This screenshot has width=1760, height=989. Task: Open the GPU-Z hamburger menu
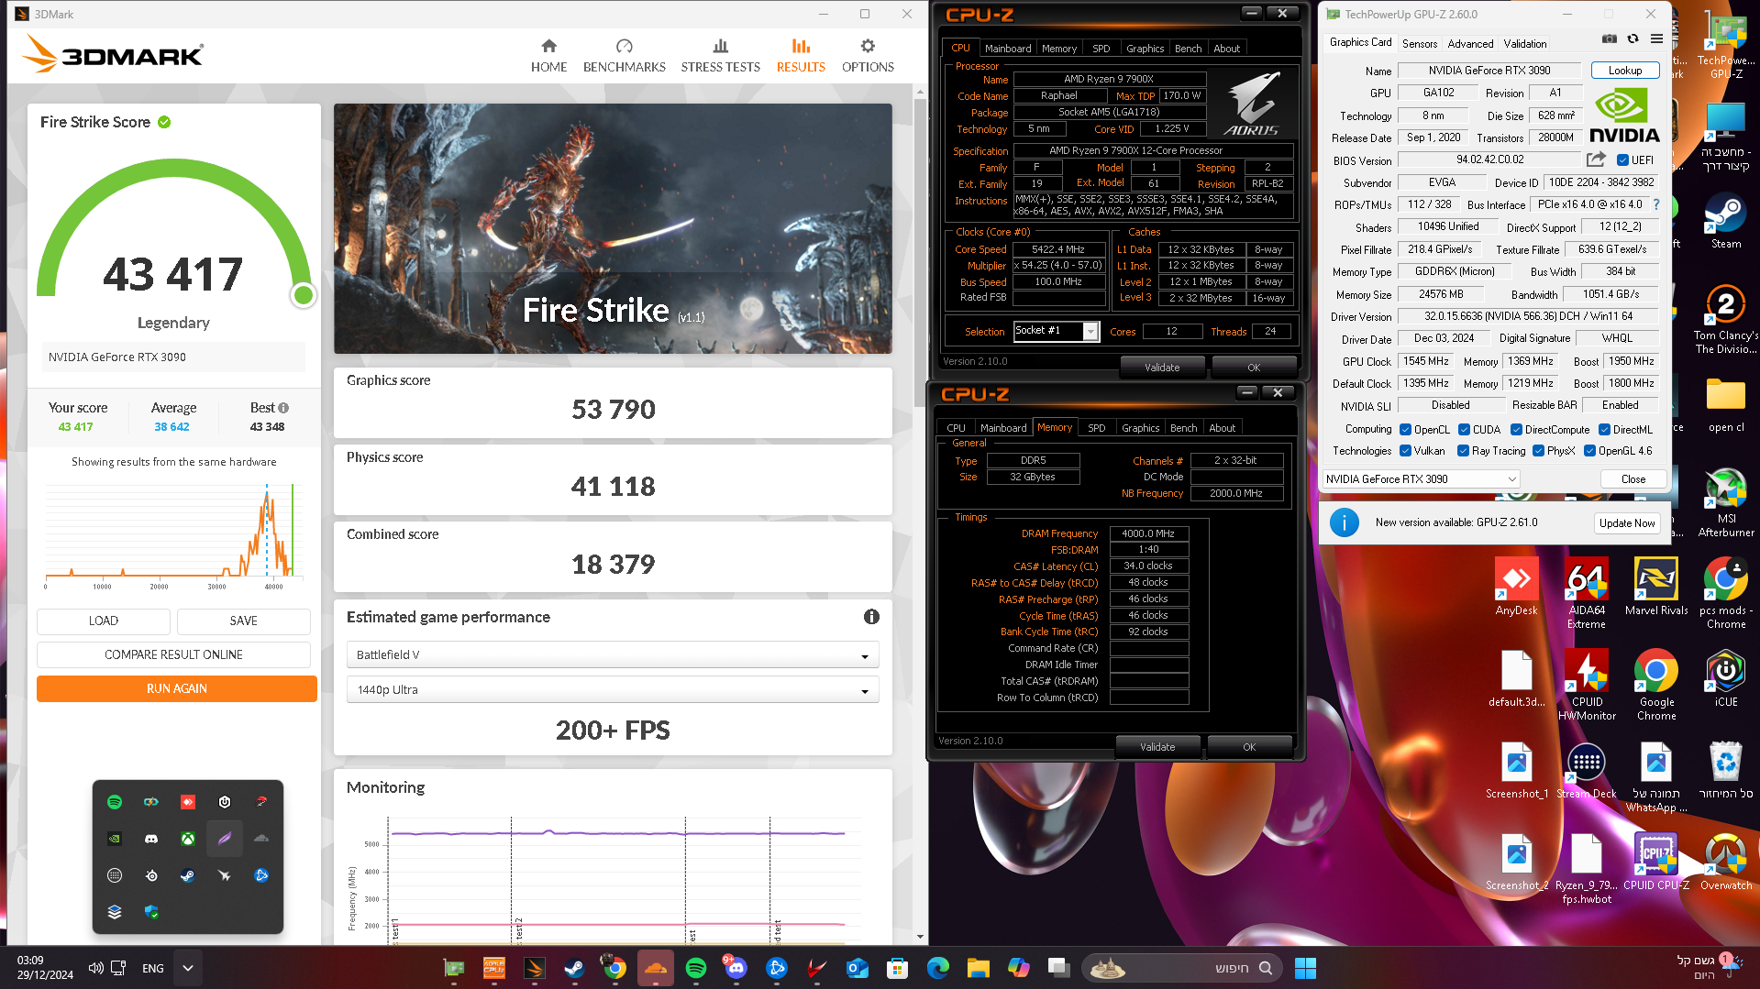pyautogui.click(x=1656, y=38)
